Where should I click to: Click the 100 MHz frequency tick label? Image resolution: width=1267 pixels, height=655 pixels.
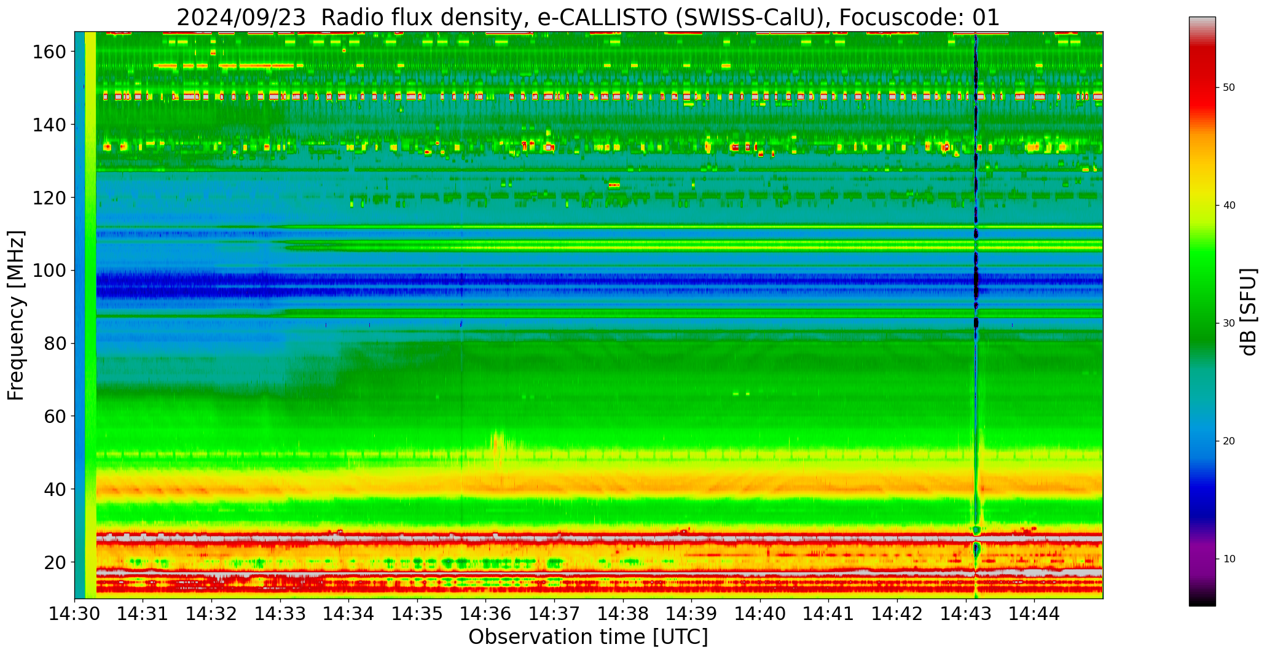(x=49, y=271)
